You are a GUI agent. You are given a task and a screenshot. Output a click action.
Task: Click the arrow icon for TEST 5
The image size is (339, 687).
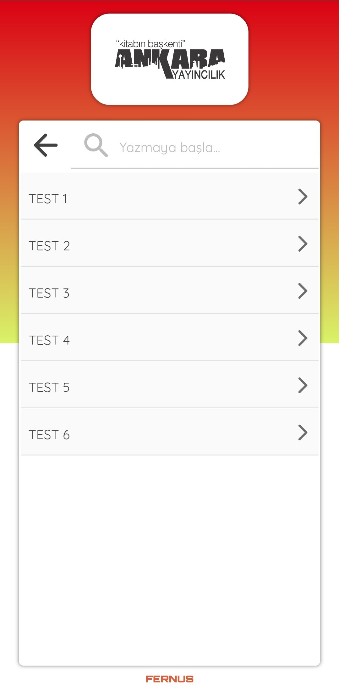point(303,385)
